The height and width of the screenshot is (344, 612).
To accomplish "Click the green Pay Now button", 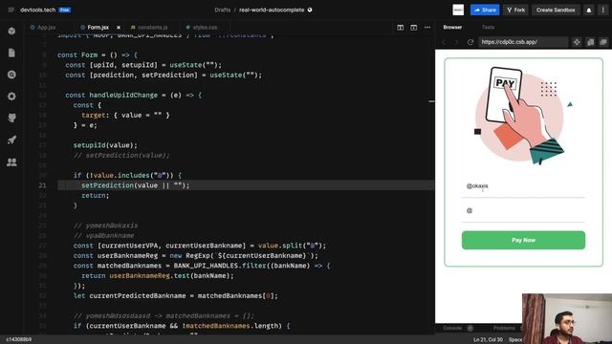I will [x=523, y=240].
